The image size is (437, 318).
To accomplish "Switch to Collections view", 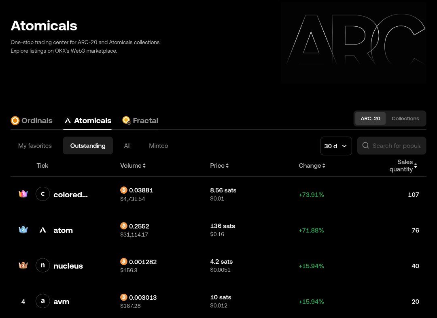I will (405, 118).
